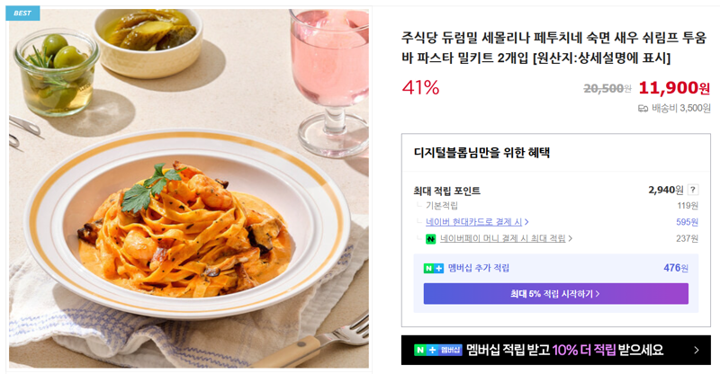
Task: Click the question mark help icon beside 2,940원
Action: point(693,190)
